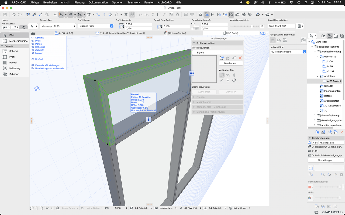Click the Redo arrow in the toolbar

coord(20,14)
